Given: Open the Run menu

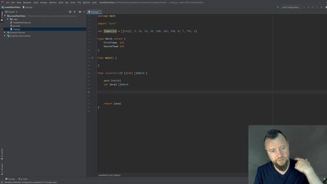Looking at the screenshot, I should coord(67,3).
